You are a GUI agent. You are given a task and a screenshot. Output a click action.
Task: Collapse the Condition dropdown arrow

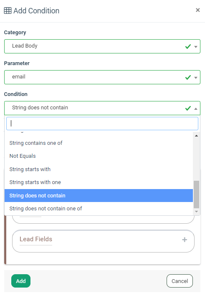[x=196, y=109]
